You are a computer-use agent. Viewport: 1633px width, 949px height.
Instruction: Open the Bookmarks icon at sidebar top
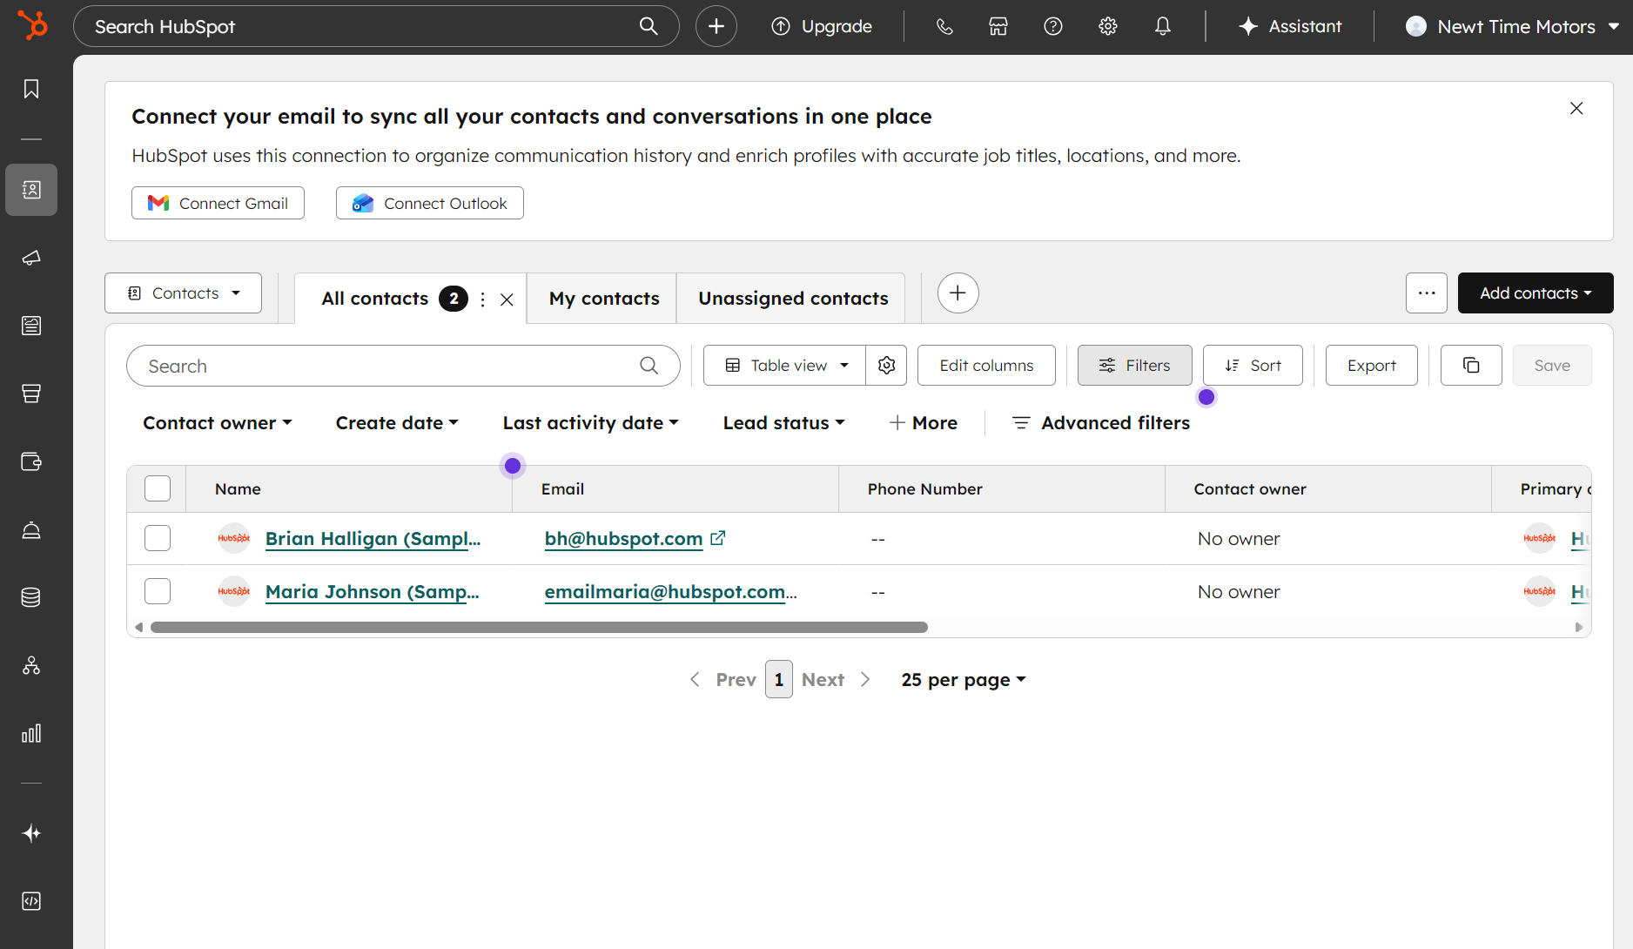[31, 88]
